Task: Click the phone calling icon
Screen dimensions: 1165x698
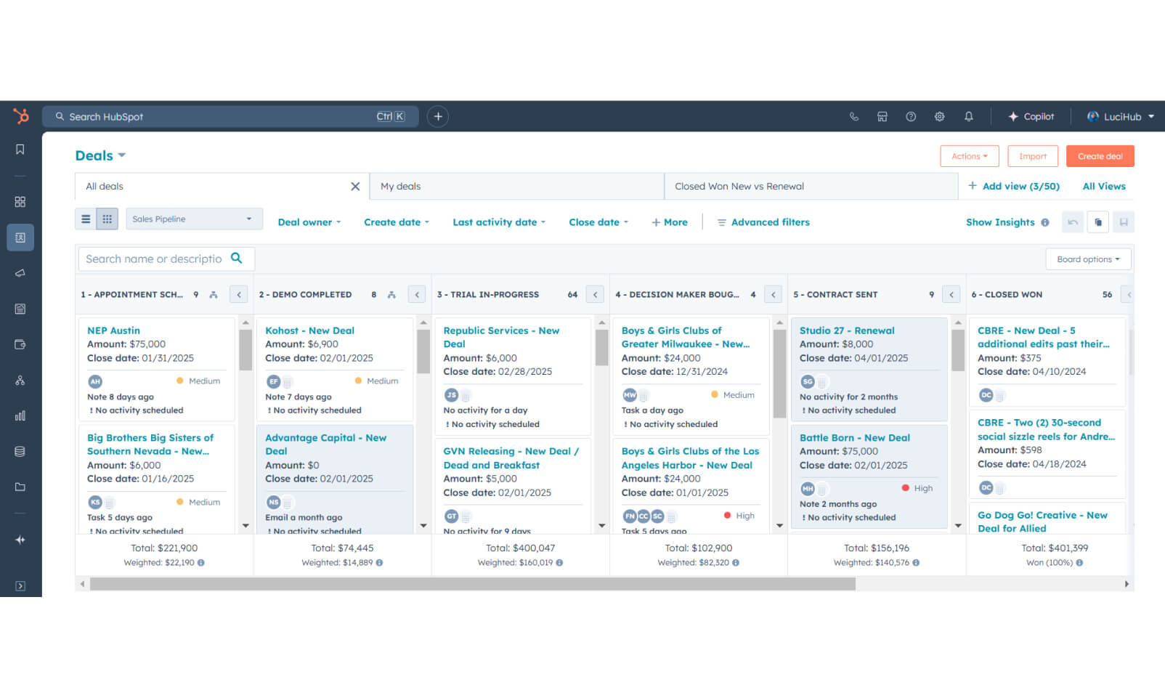Action: point(853,116)
